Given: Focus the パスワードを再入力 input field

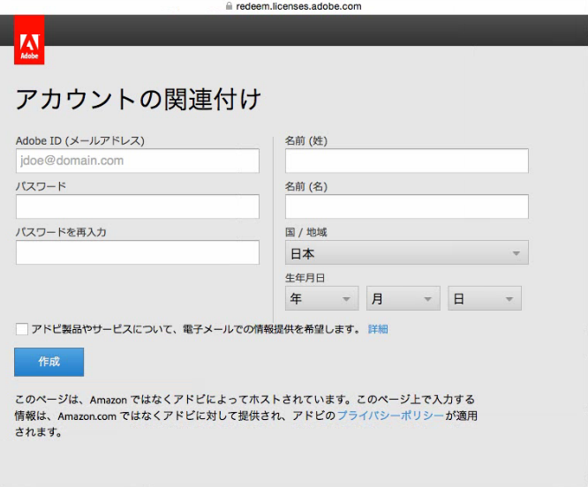Looking at the screenshot, I should coord(137,252).
